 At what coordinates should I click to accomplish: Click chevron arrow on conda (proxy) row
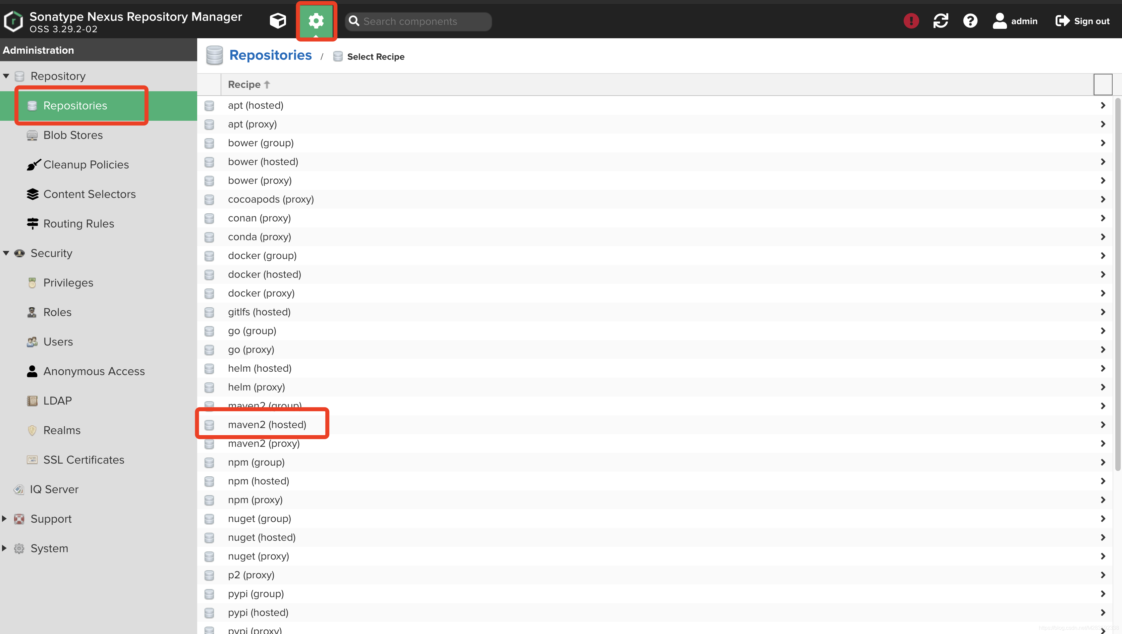1103,236
